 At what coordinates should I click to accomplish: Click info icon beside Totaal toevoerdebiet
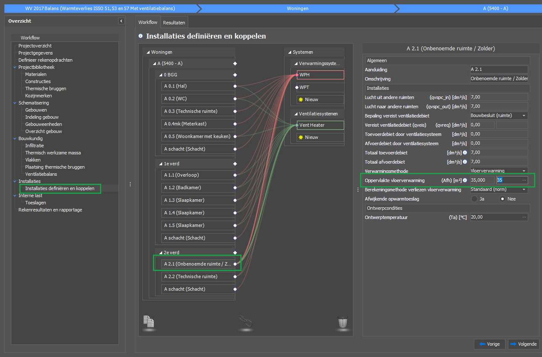coord(465,153)
